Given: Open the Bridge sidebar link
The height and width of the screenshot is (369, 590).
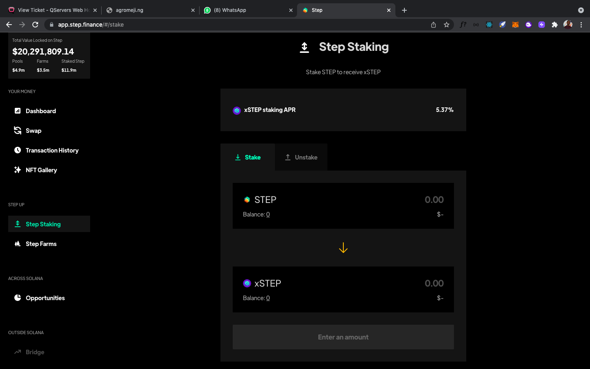Looking at the screenshot, I should pos(49,352).
